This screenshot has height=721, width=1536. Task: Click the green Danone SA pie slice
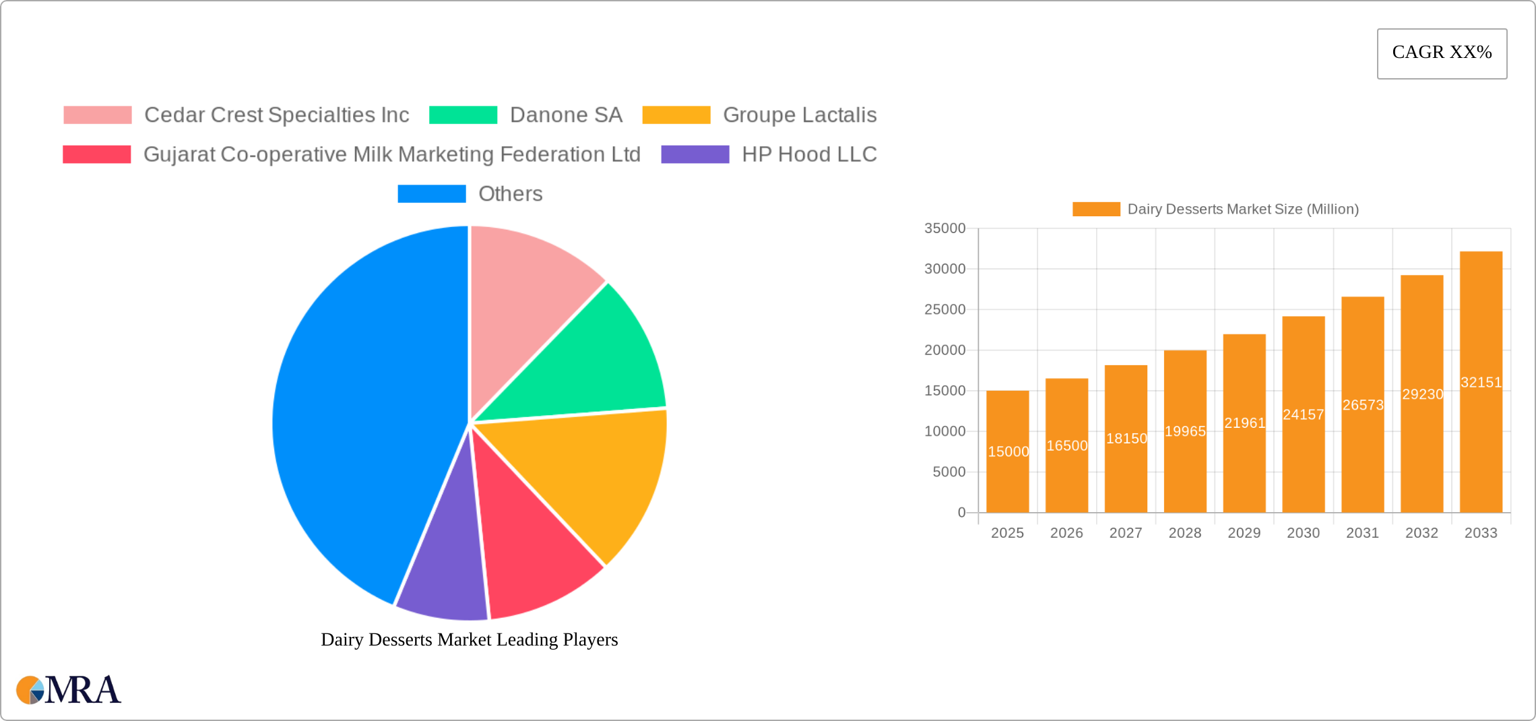click(593, 364)
